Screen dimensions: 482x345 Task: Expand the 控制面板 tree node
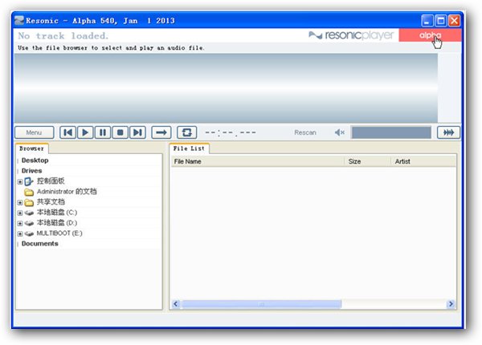pyautogui.click(x=20, y=181)
